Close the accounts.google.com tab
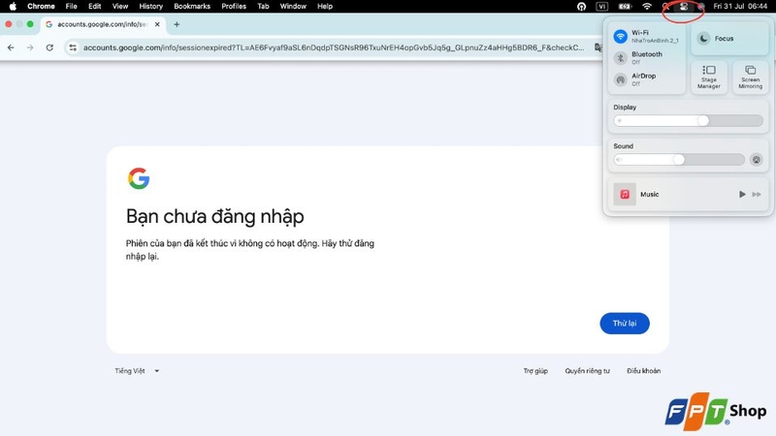 point(157,24)
